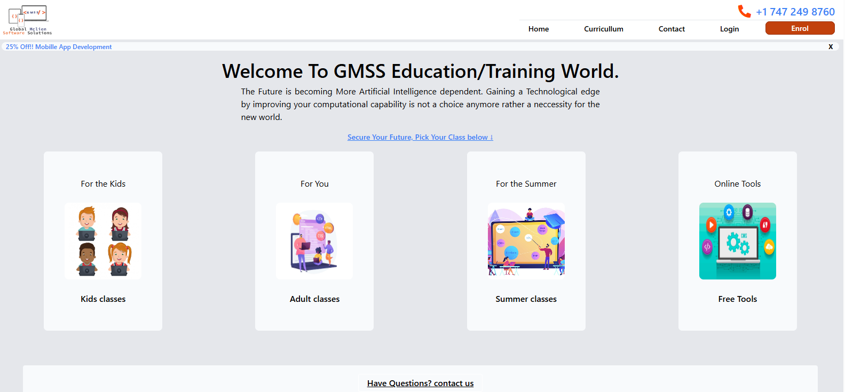The image size is (845, 392).
Task: Open the Curricullum menu item
Action: [603, 29]
